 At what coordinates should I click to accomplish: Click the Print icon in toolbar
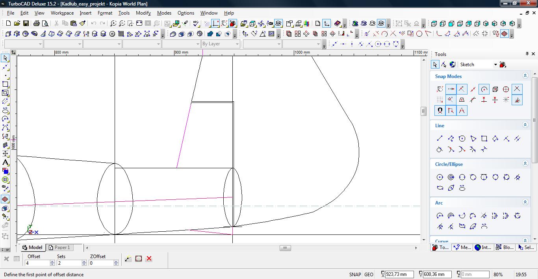pyautogui.click(x=37, y=24)
